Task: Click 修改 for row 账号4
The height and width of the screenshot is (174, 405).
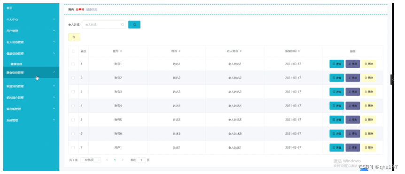Action: tap(352, 106)
